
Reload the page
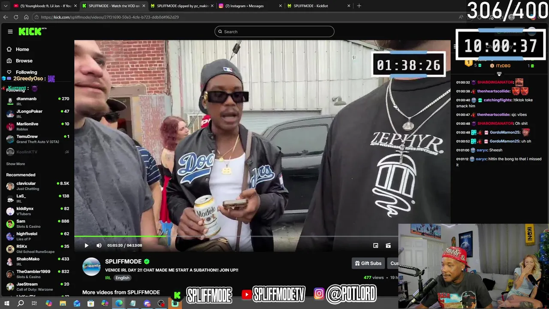pos(16,17)
